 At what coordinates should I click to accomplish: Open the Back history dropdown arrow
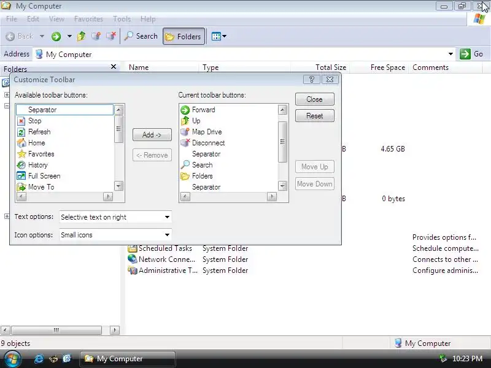pos(42,36)
